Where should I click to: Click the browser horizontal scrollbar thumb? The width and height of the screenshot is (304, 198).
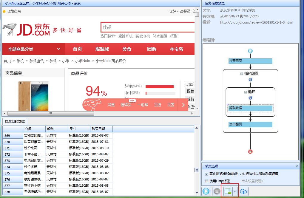click(51, 113)
